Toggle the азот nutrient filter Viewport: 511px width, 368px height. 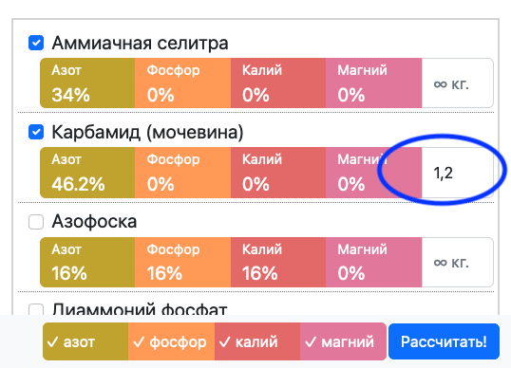(x=85, y=341)
